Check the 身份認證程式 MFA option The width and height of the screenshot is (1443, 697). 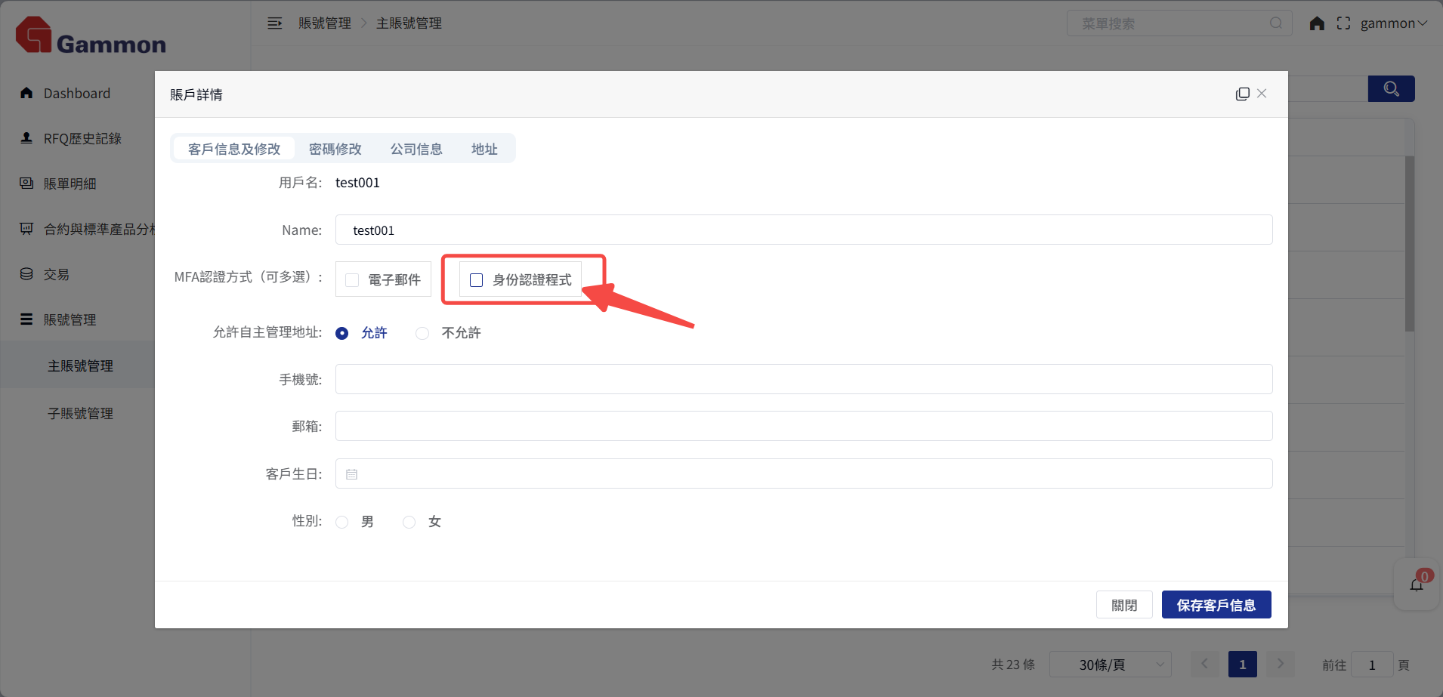pyautogui.click(x=477, y=280)
